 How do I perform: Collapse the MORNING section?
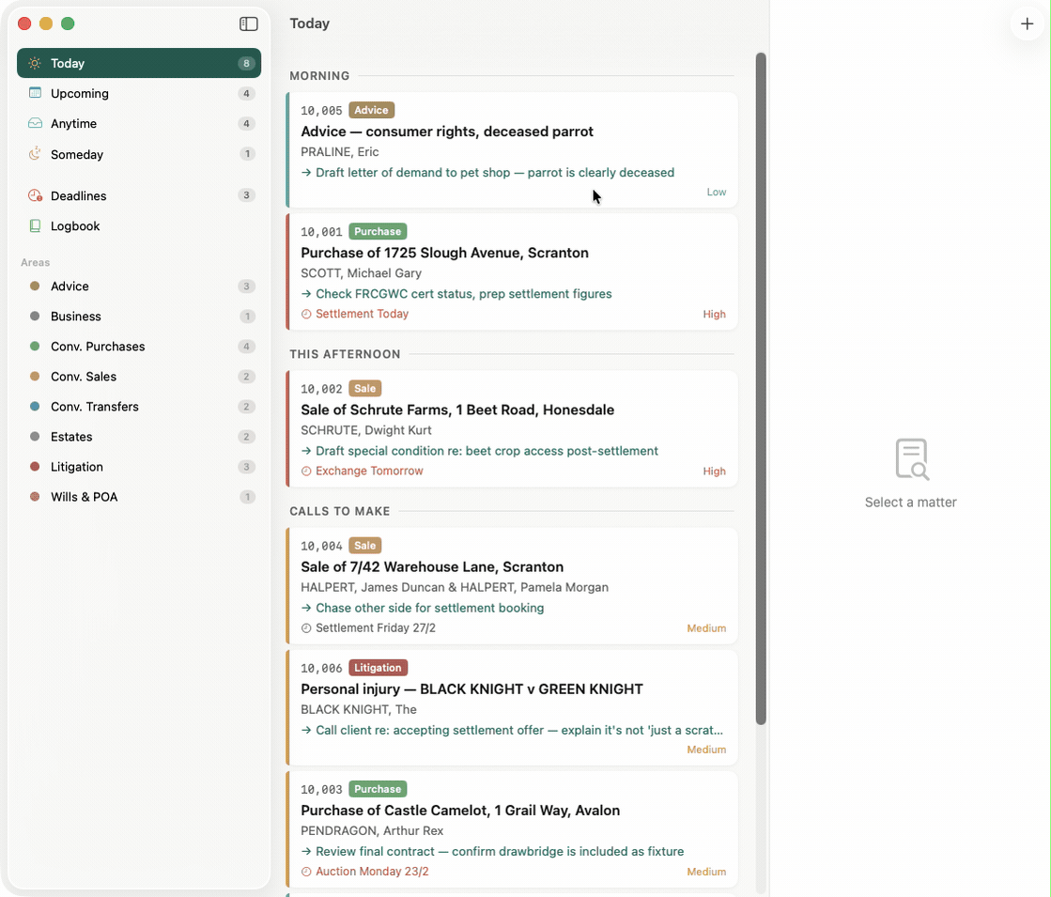point(319,76)
